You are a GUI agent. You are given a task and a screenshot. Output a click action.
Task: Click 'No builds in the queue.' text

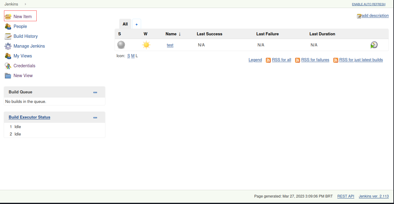[x=26, y=101]
